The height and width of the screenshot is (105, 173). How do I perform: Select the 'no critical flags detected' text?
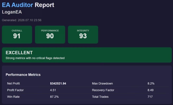pyautogui.click(x=48, y=58)
